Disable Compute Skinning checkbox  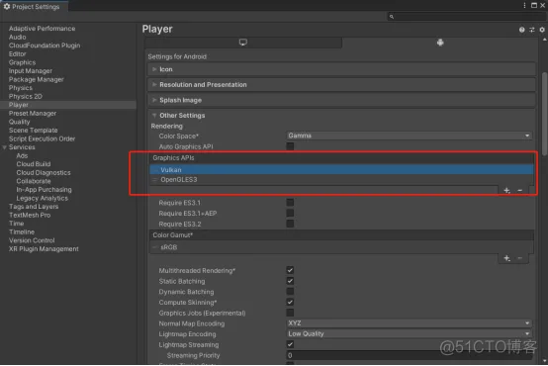click(290, 303)
